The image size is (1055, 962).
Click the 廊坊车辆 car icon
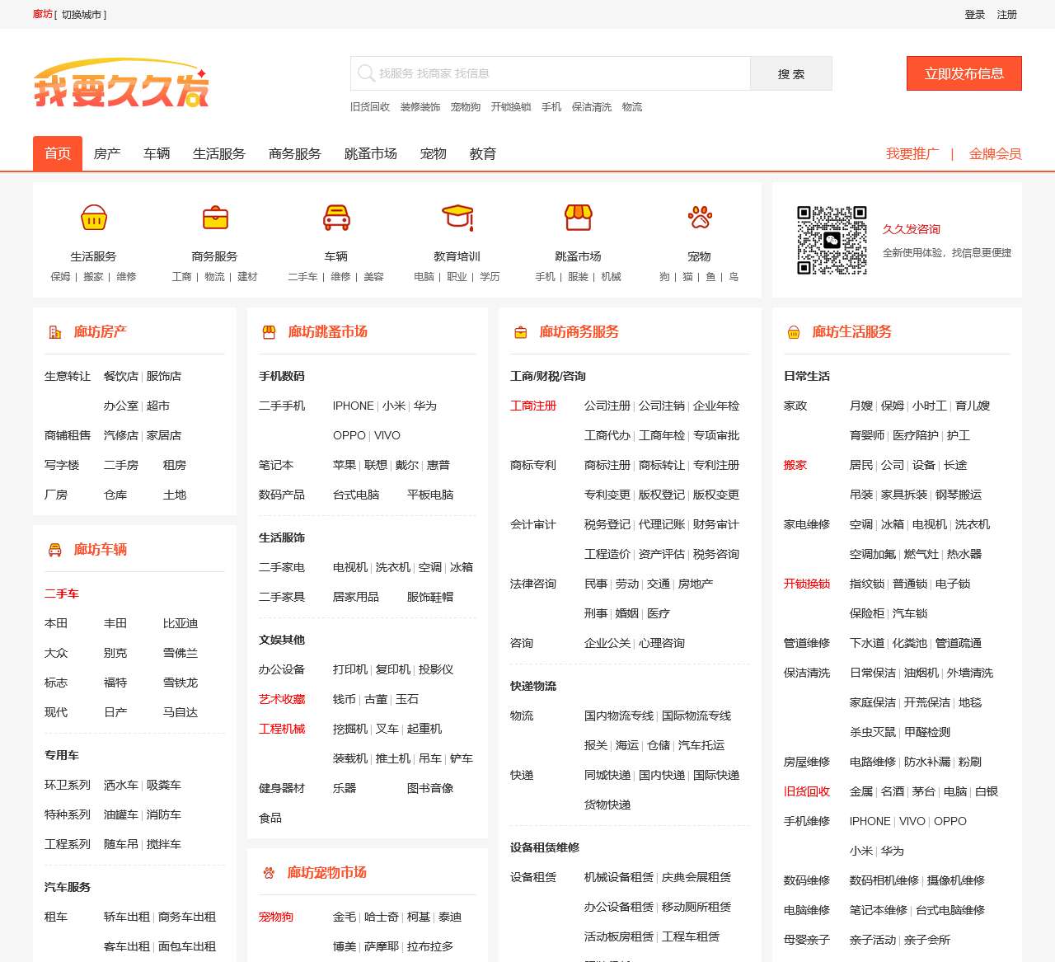click(x=55, y=550)
